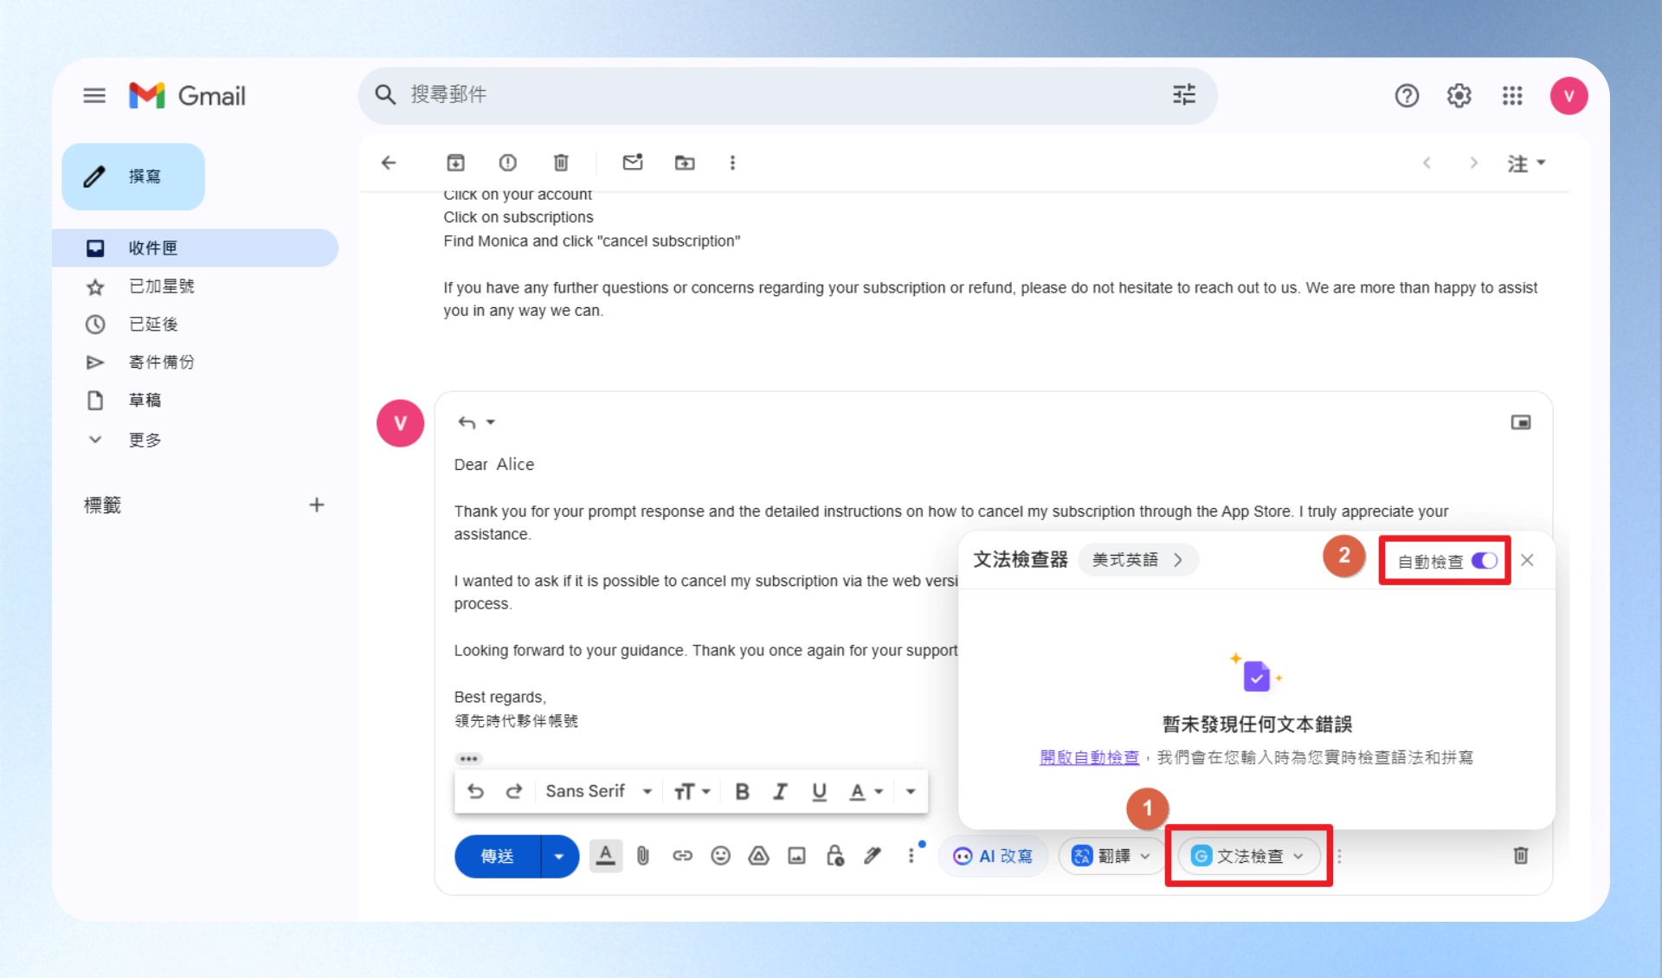Undo the last edit in reply
This screenshot has width=1662, height=978.
[x=475, y=791]
